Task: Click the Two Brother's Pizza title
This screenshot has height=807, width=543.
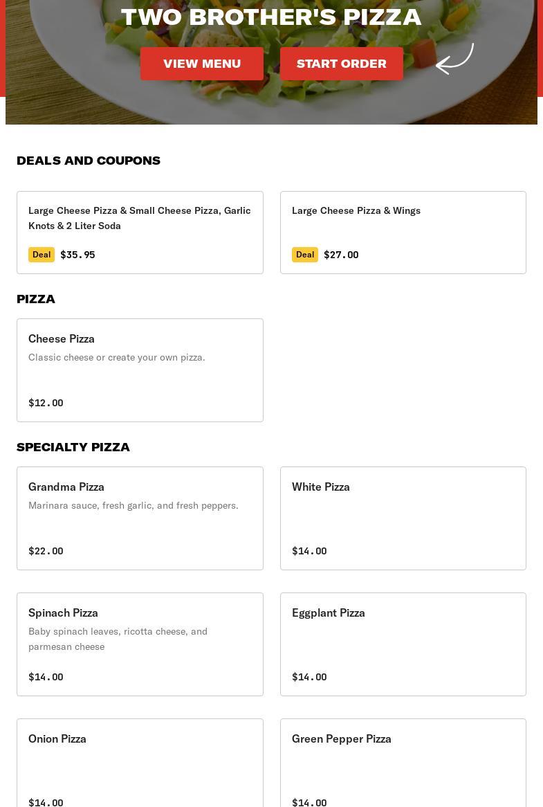Action: [x=271, y=17]
